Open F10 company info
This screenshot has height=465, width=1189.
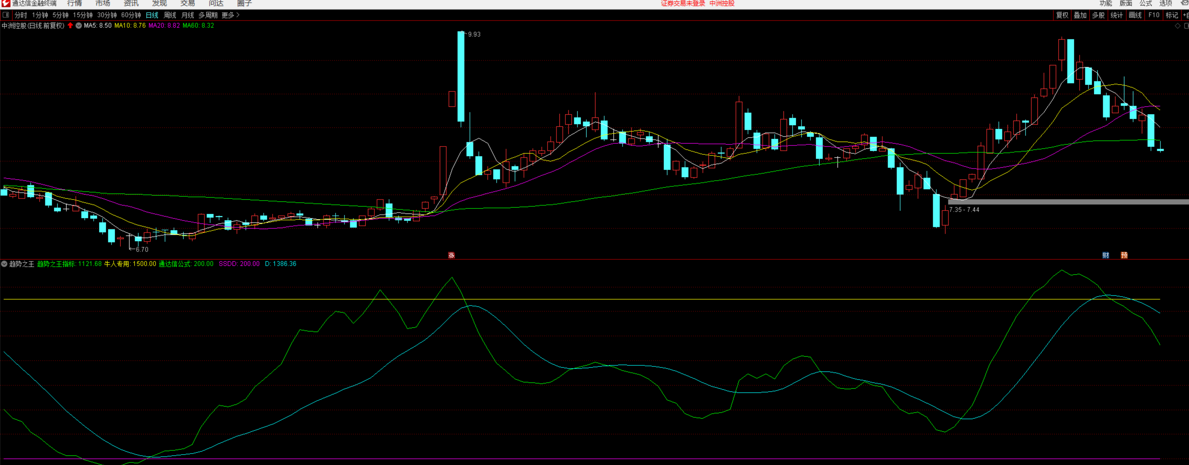point(1153,15)
